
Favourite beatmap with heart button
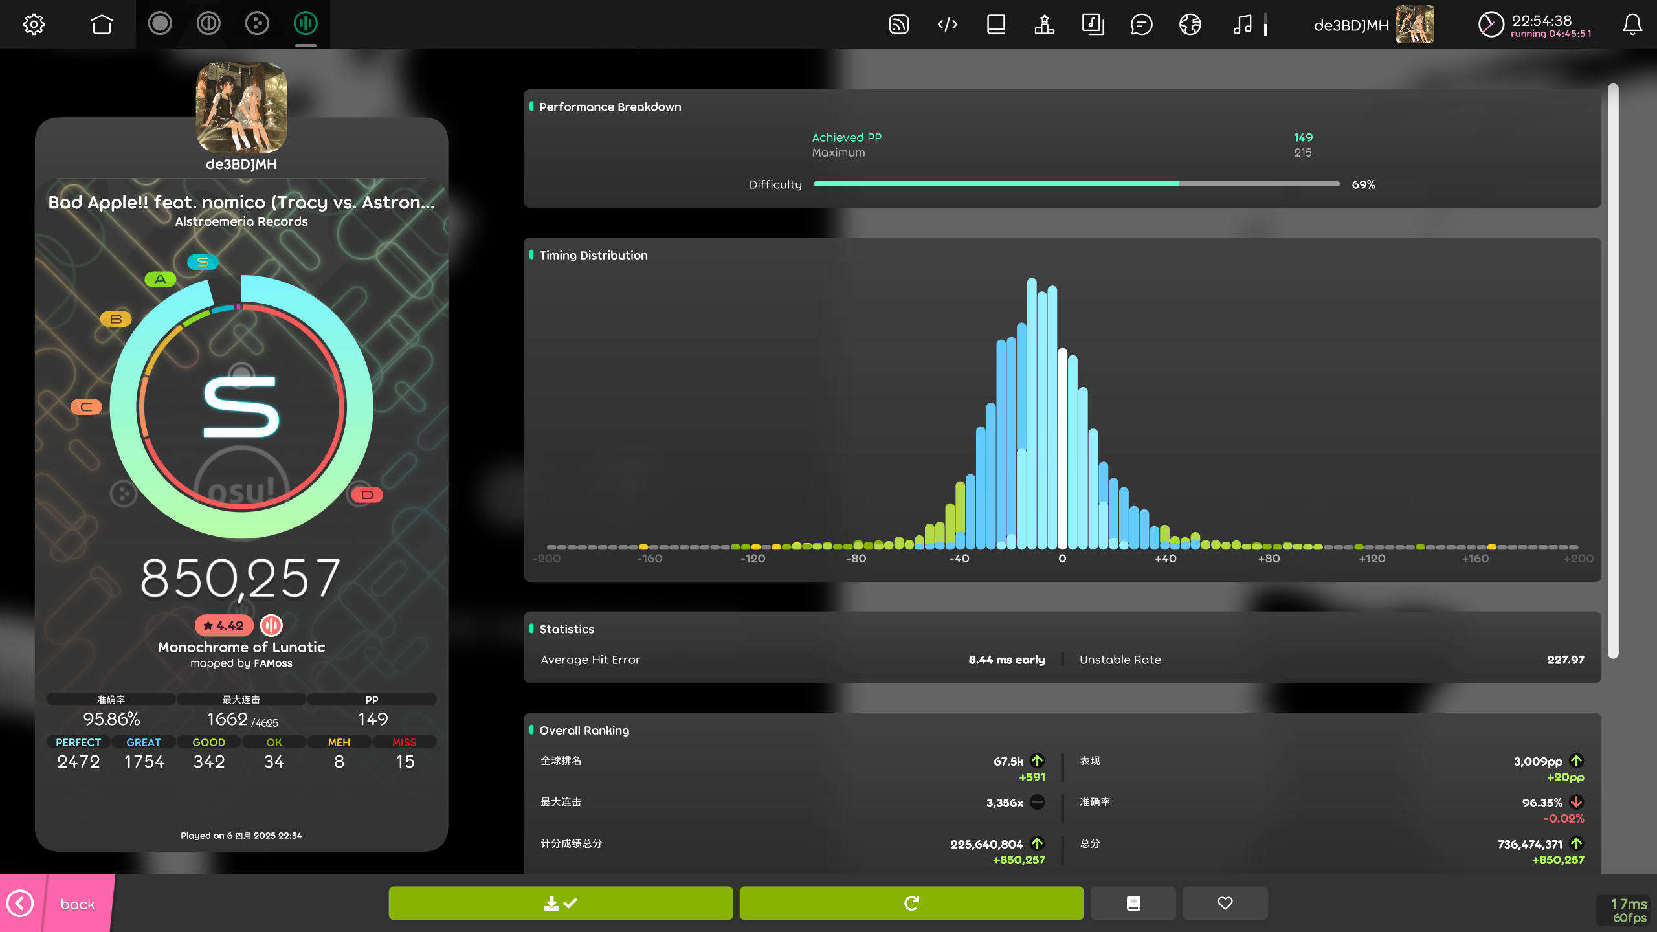[x=1225, y=903]
